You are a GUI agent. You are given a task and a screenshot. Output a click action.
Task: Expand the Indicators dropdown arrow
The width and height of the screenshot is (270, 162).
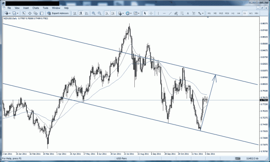[123, 13]
